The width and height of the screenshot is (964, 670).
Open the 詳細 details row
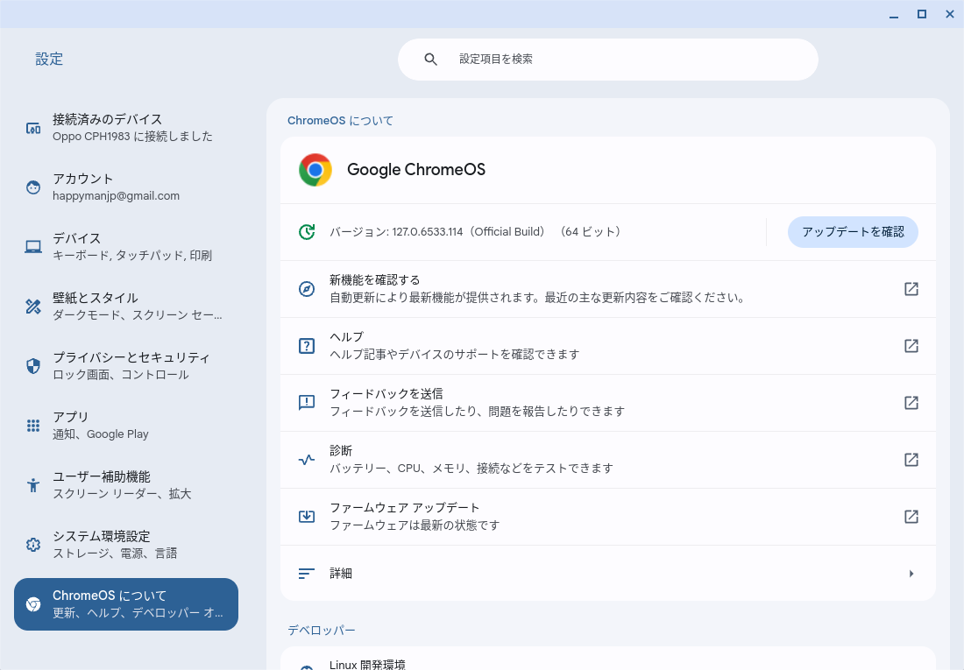point(608,574)
